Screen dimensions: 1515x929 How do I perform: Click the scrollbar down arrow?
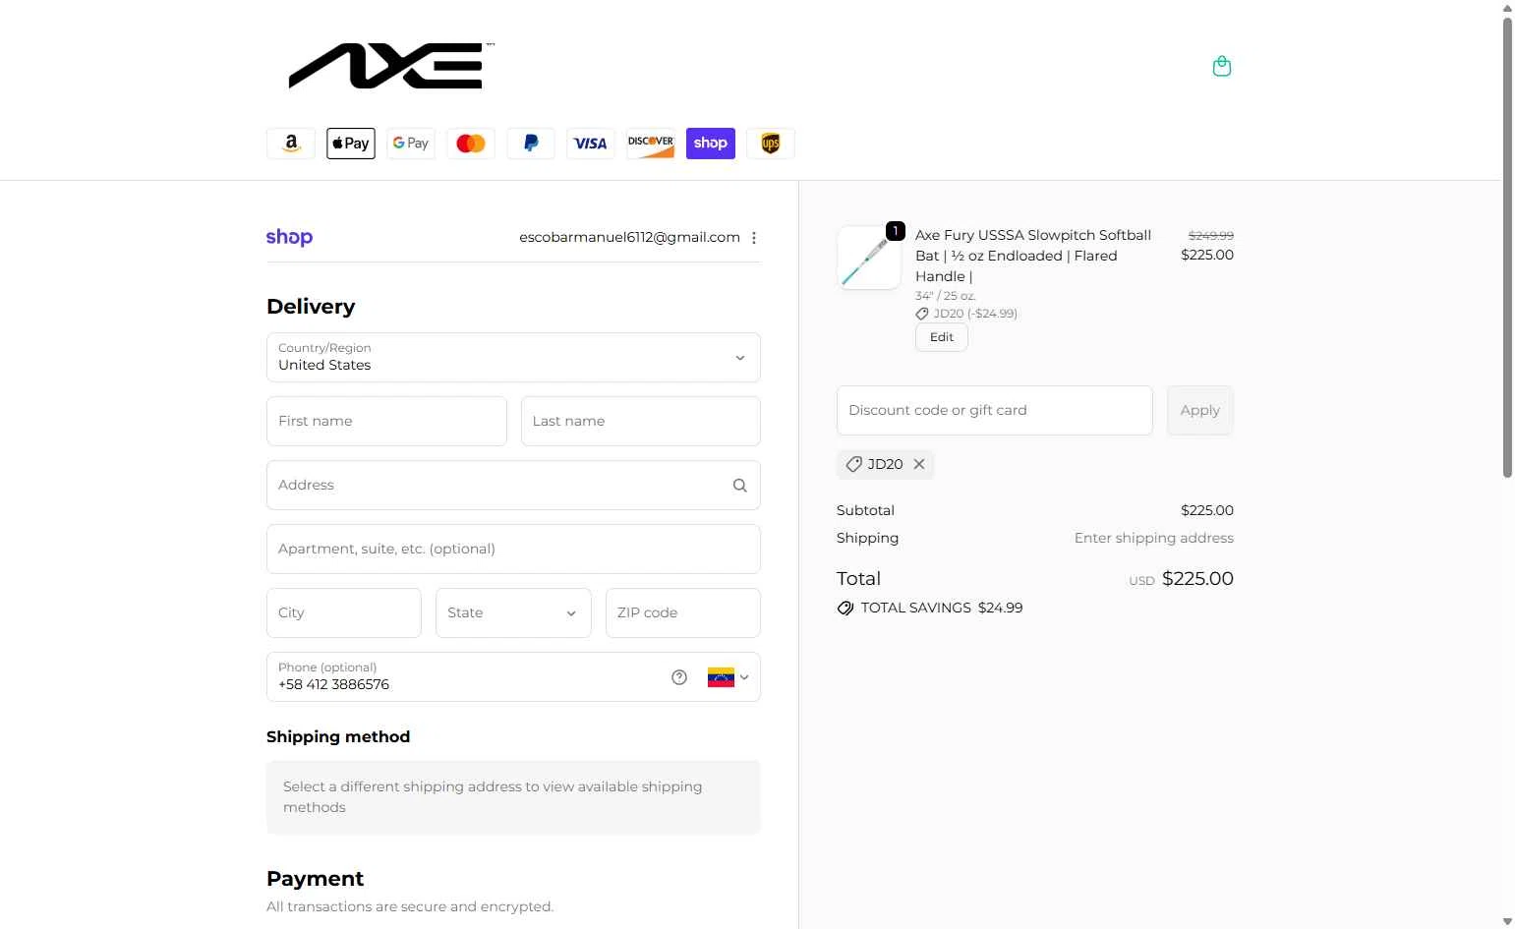[1507, 922]
